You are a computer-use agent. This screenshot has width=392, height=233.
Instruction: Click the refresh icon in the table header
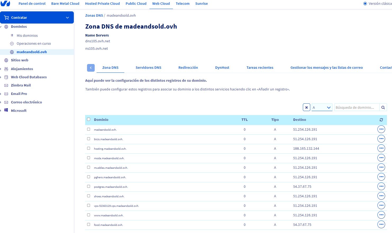tap(381, 120)
